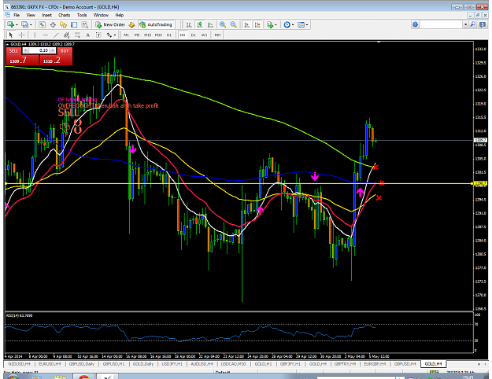Open the Window menu

click(101, 15)
